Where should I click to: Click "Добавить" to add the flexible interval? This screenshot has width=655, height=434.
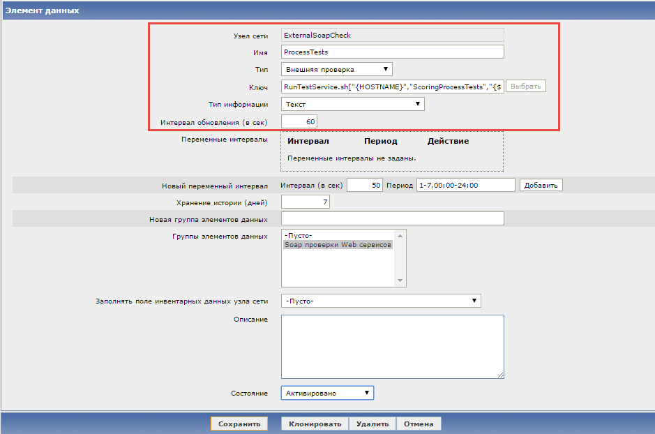click(x=540, y=185)
